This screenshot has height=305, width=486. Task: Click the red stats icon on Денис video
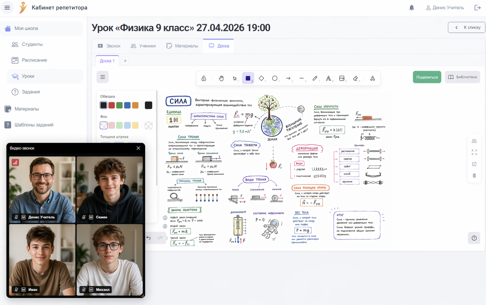point(15,162)
